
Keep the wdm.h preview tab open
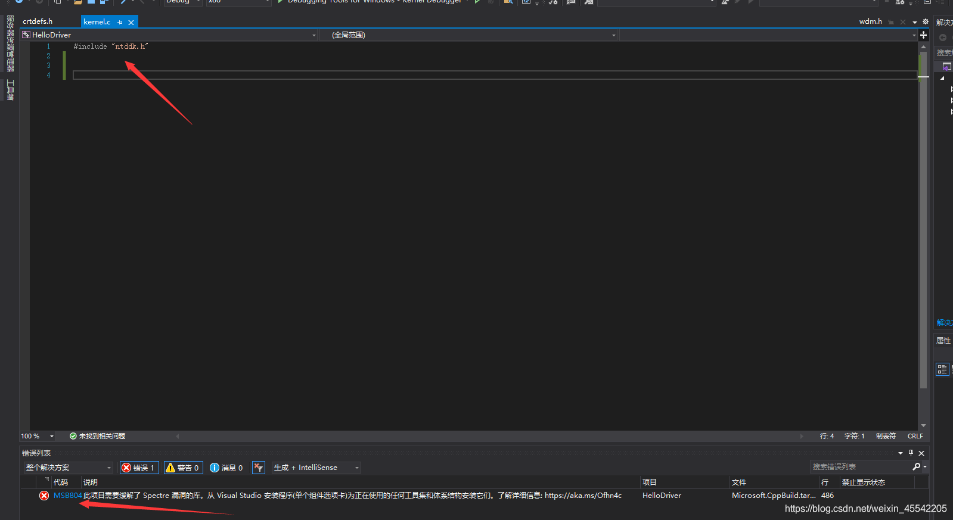(891, 22)
